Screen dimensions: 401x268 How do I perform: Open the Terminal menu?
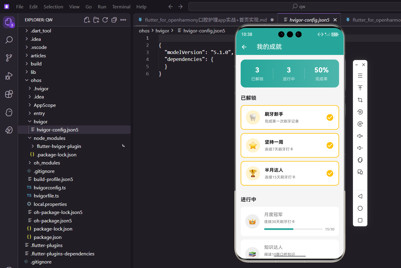click(121, 6)
